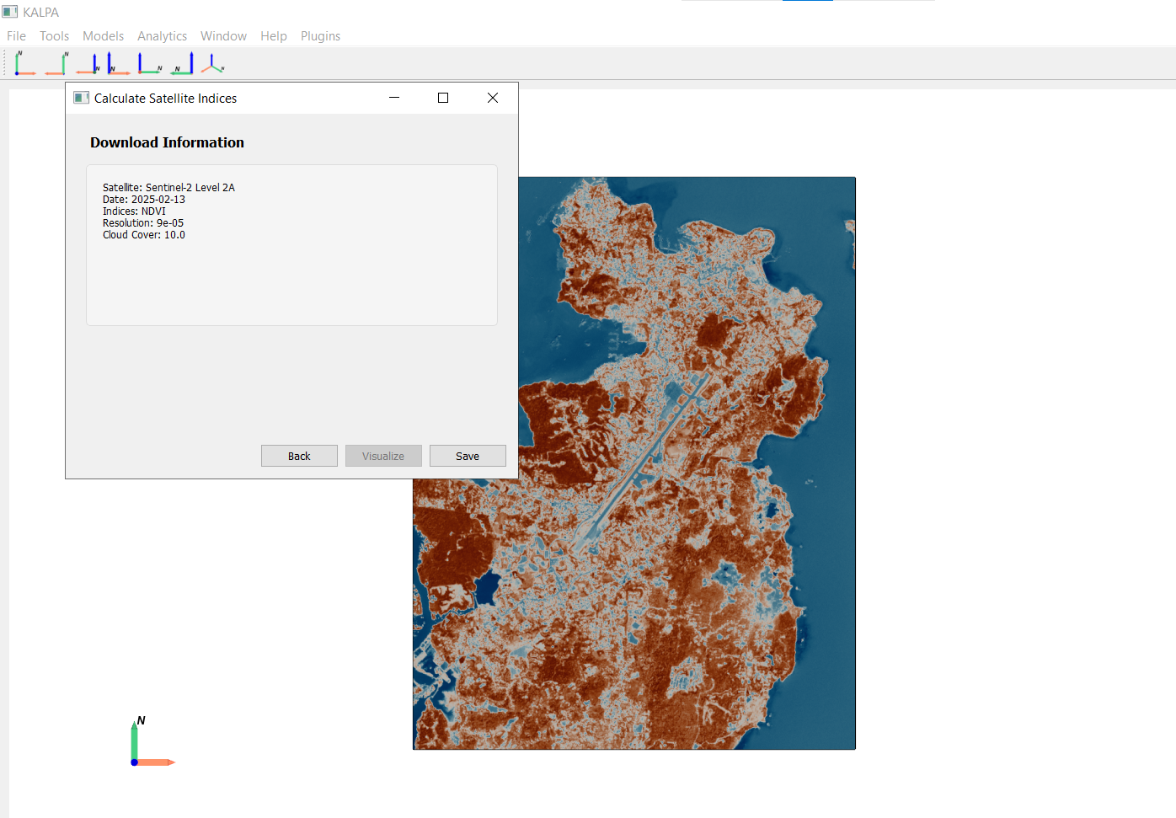Choose view icon with blue up arrow and green left arrow
The height and width of the screenshot is (818, 1176).
pos(183,63)
